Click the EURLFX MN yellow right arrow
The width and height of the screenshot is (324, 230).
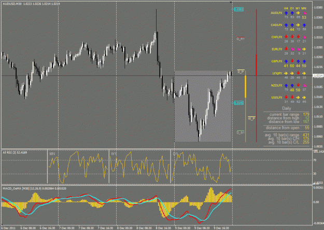304,49
